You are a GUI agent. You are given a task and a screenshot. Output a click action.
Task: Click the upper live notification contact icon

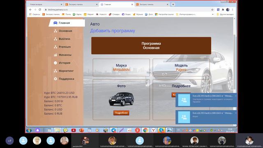coord(184,100)
